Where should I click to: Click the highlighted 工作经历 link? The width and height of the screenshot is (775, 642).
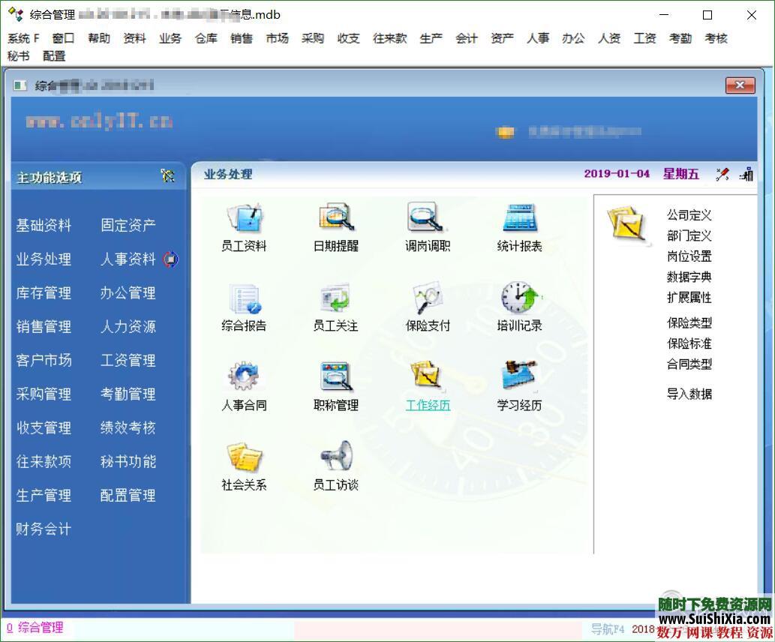pos(427,405)
